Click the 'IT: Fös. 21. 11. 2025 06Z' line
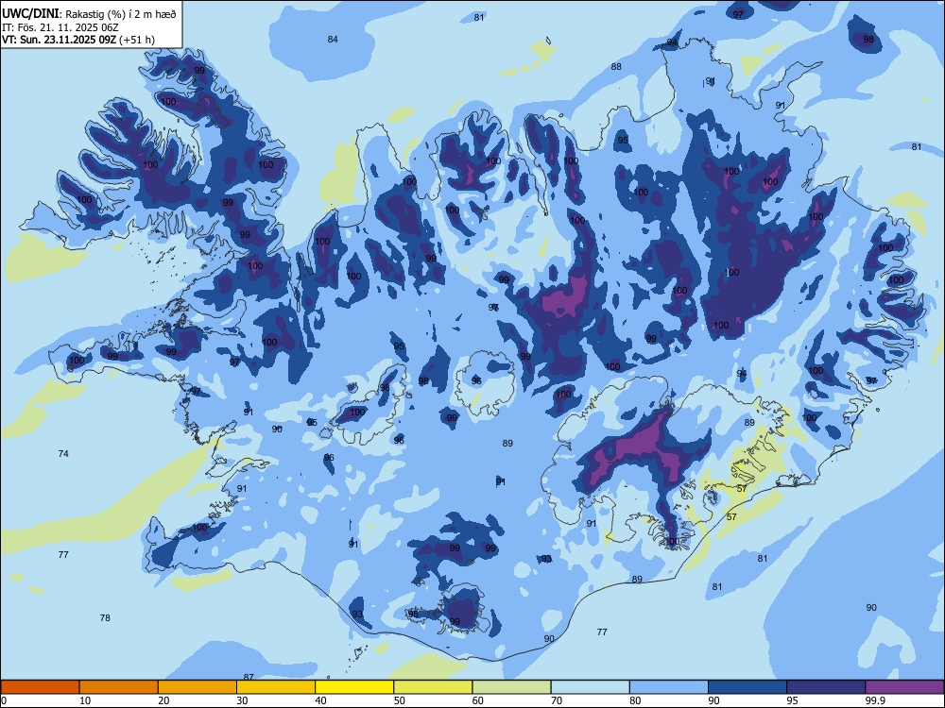The image size is (945, 708). pyautogui.click(x=60, y=27)
